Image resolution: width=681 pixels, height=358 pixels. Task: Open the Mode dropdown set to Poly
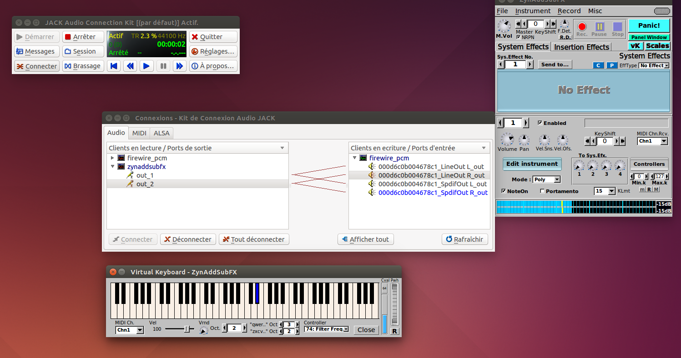[546, 179]
